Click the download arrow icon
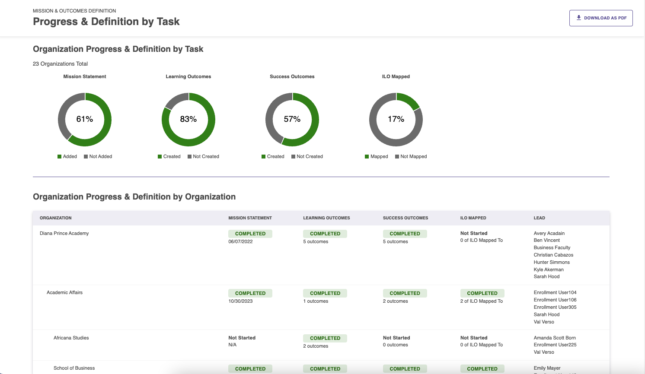The image size is (645, 374). [579, 18]
